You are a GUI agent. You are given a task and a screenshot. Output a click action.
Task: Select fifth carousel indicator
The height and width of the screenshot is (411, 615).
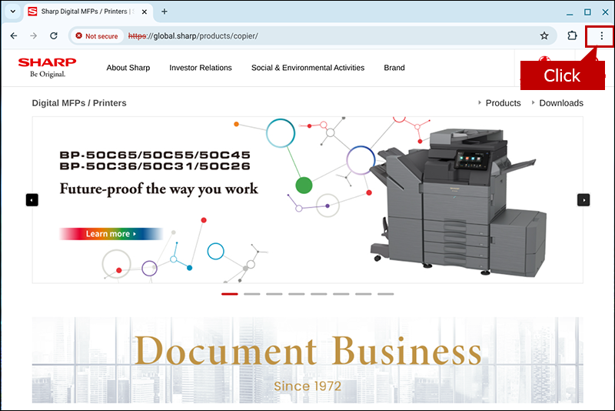point(319,294)
